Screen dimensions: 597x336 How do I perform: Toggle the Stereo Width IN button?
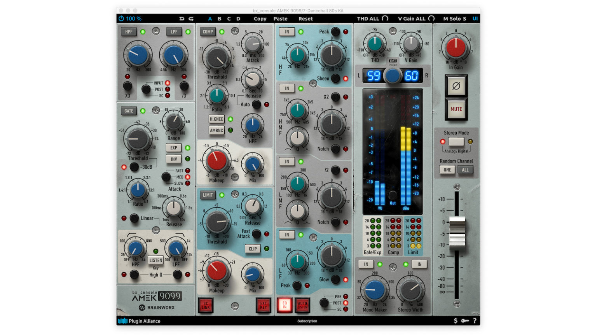click(419, 264)
